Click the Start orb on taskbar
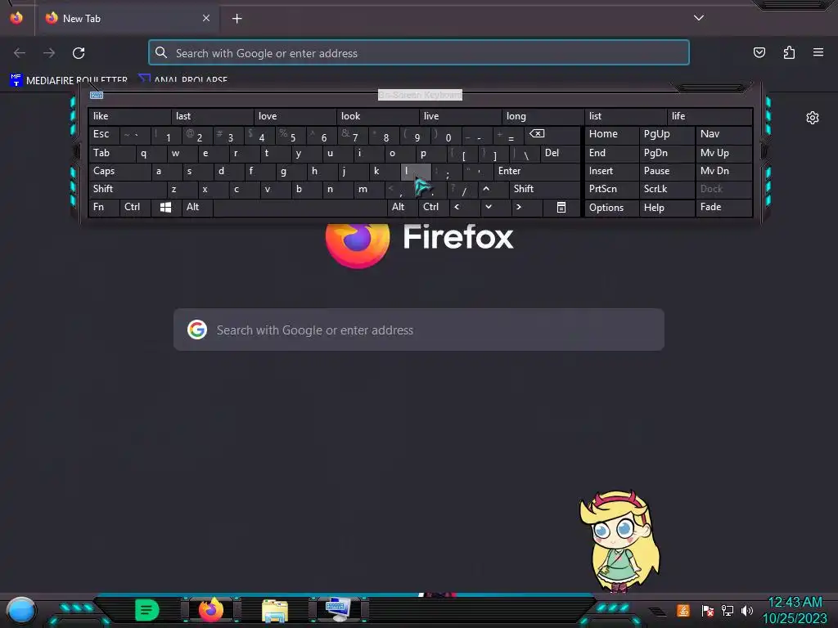The height and width of the screenshot is (628, 838). coord(21,610)
